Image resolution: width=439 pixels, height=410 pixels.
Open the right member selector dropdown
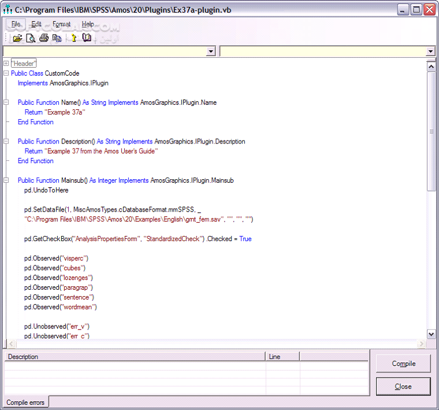(x=430, y=51)
